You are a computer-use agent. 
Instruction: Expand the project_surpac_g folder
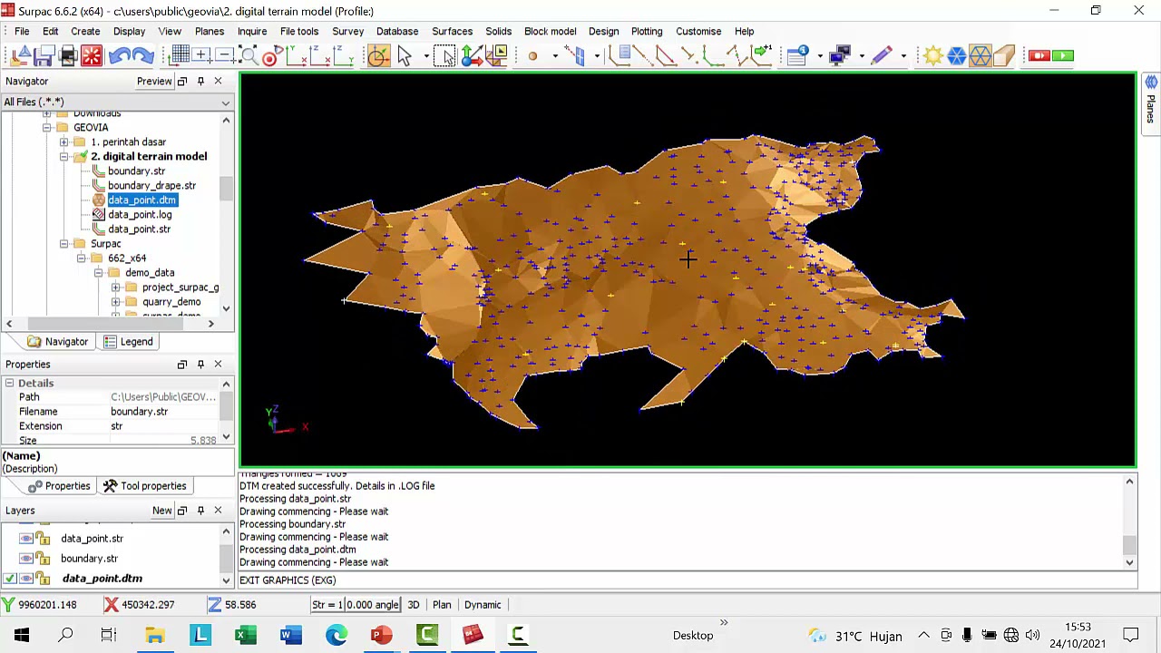pos(115,288)
